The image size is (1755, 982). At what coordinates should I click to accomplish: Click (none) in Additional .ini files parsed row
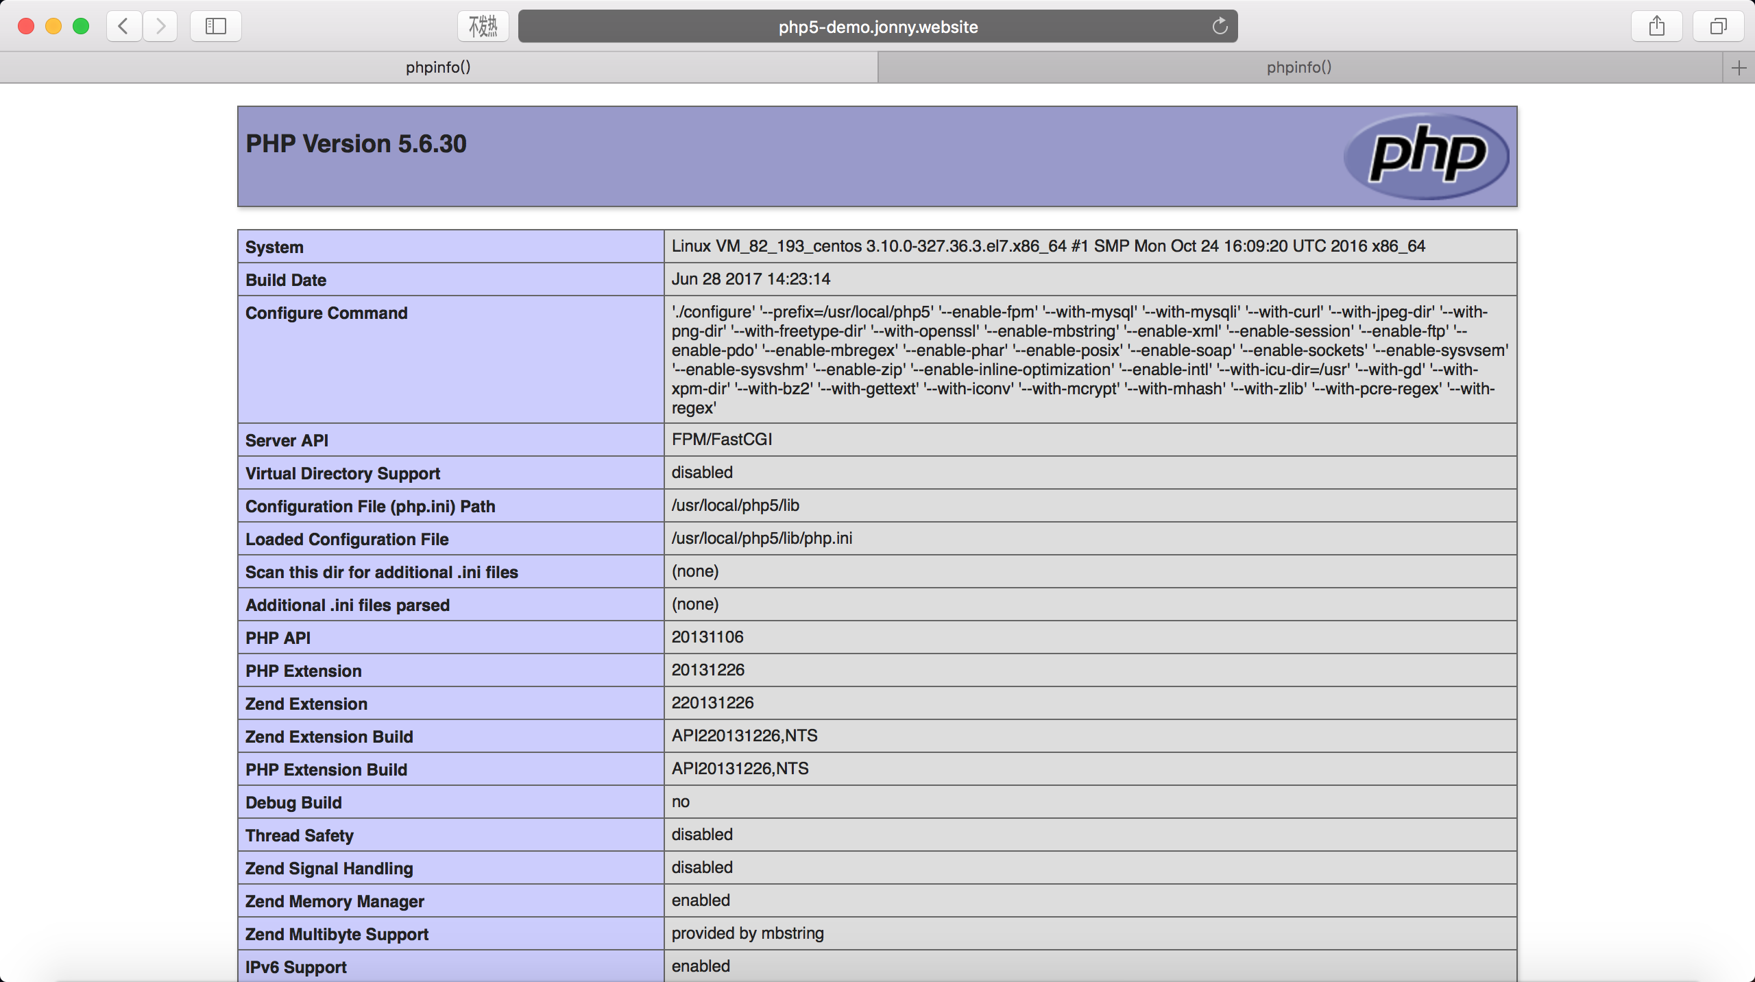click(695, 603)
